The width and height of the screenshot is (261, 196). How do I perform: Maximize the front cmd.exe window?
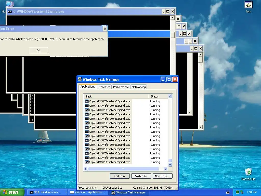tap(168, 11)
